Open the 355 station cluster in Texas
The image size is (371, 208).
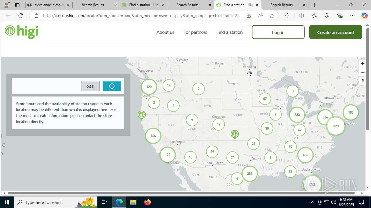250,174
